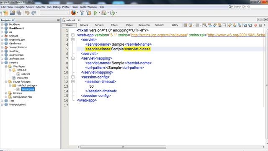Click the Firefox browser icon in toolbar

(74, 13)
